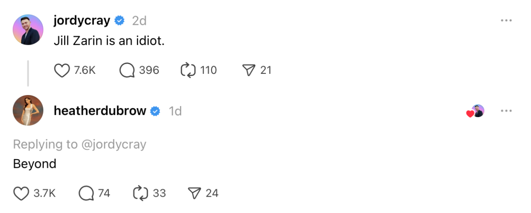The width and height of the screenshot is (531, 213).
Task: Share jordycray's post via send icon
Action: coord(249,70)
